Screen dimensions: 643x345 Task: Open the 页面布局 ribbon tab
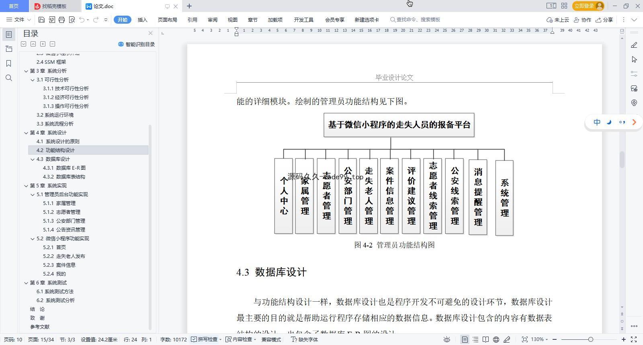167,20
